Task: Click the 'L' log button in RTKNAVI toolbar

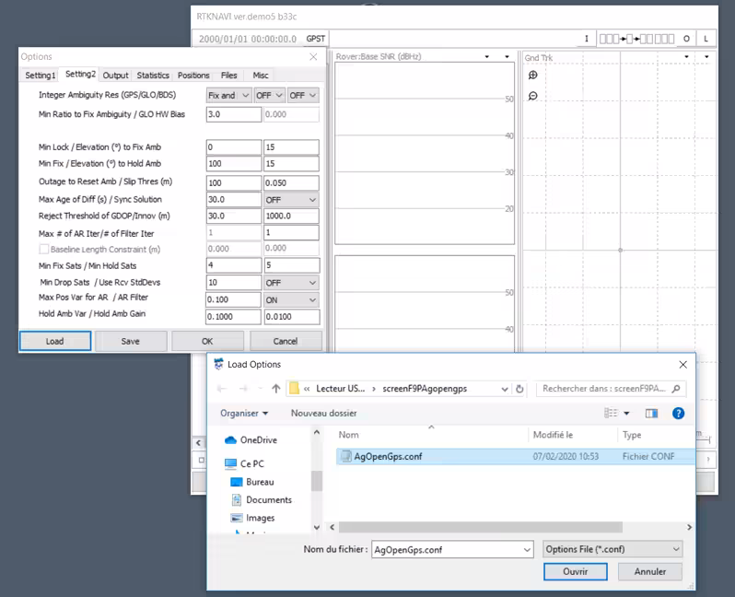Action: click(x=706, y=39)
